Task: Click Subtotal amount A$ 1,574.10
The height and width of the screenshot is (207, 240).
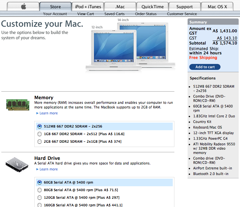Action: [225, 43]
